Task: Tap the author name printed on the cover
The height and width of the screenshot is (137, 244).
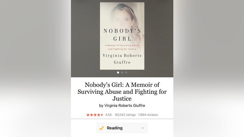Action: 122,59
